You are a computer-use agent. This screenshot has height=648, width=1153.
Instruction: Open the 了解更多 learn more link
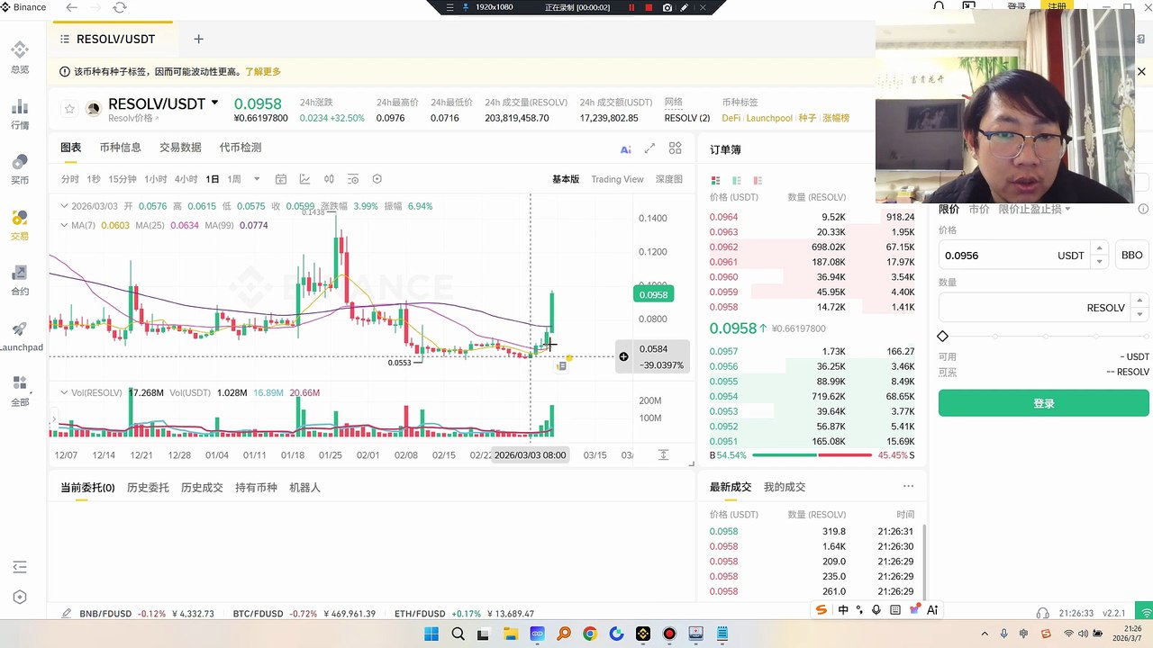(263, 71)
